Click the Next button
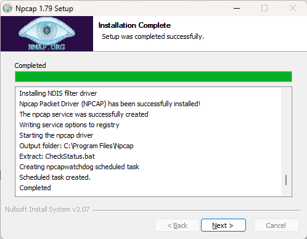This screenshot has width=307, height=239. [223, 225]
